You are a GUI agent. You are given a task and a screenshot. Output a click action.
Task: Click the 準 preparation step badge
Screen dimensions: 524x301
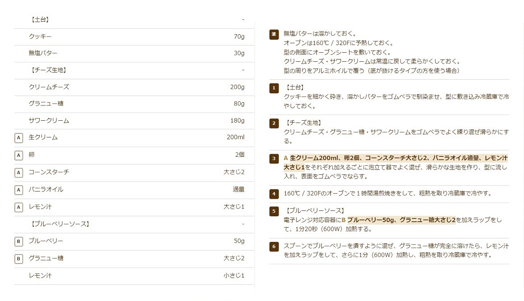(x=274, y=35)
